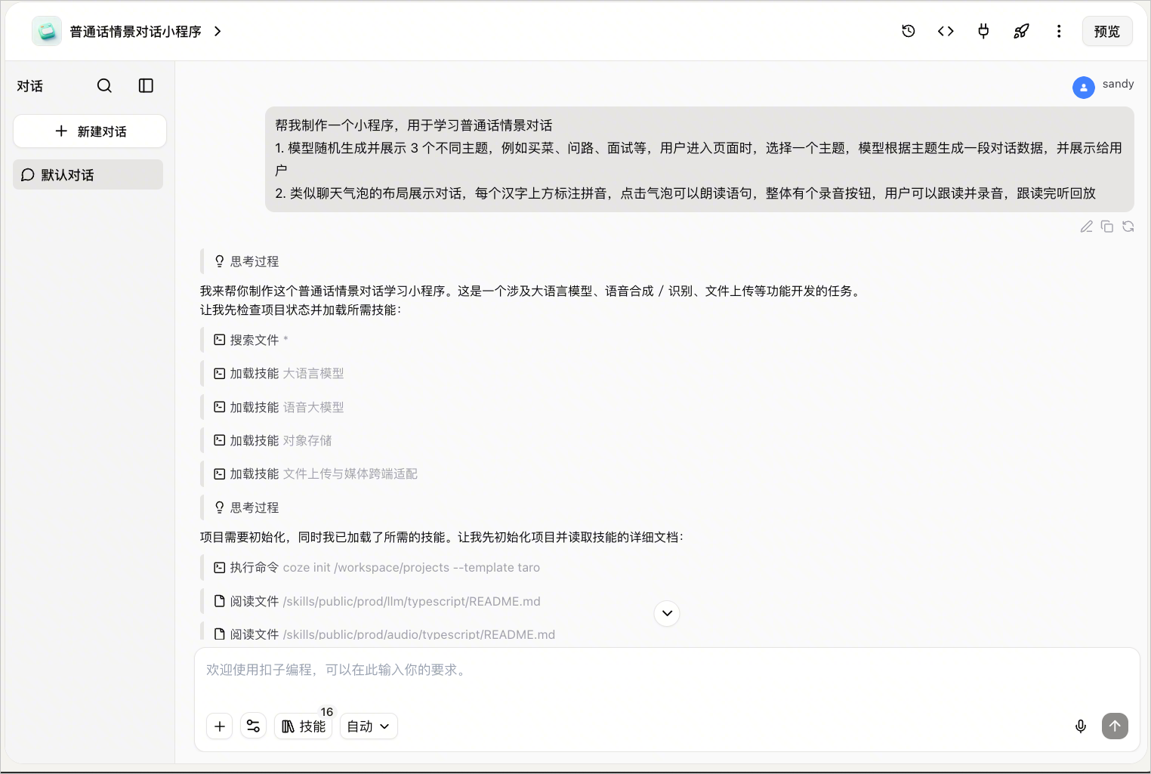This screenshot has height=774, width=1151.
Task: Click the terminal icon beside 大语言模型
Action: click(x=220, y=373)
